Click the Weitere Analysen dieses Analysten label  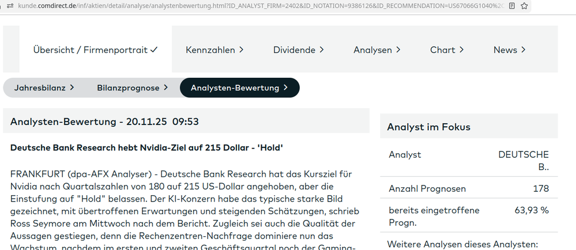(462, 244)
